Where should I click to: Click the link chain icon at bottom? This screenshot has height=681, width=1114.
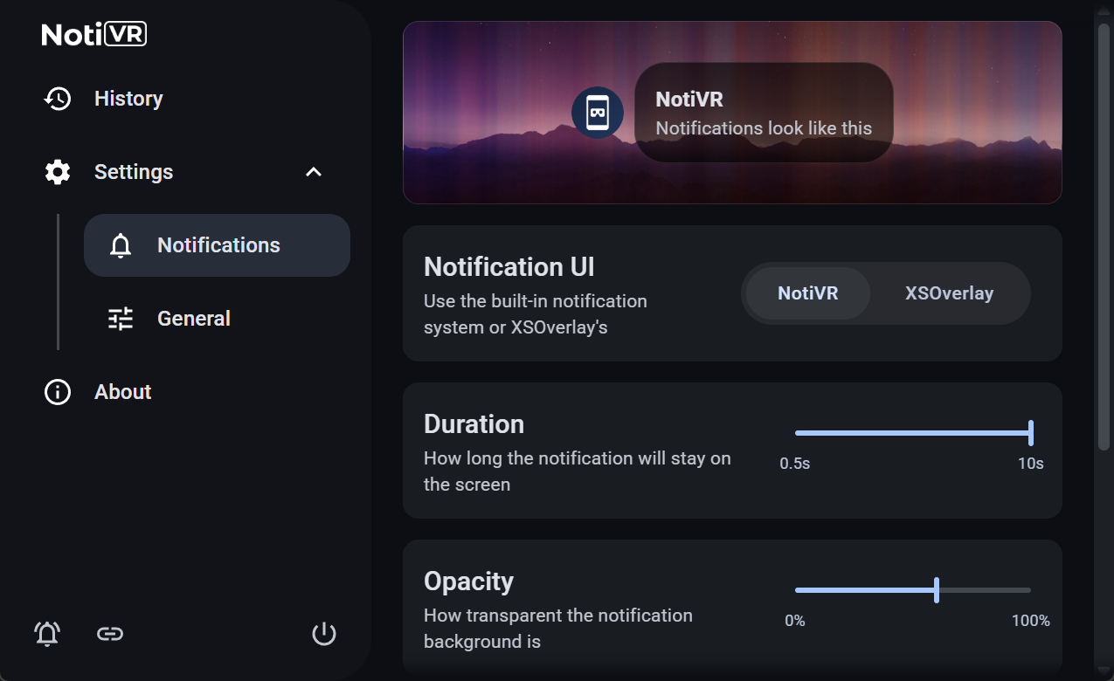(x=109, y=634)
